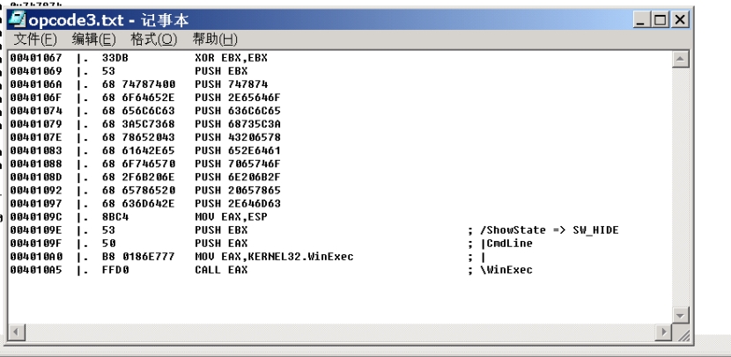This screenshot has height=357, width=731.
Task: Open the 文件(F) menu
Action: [x=35, y=40]
